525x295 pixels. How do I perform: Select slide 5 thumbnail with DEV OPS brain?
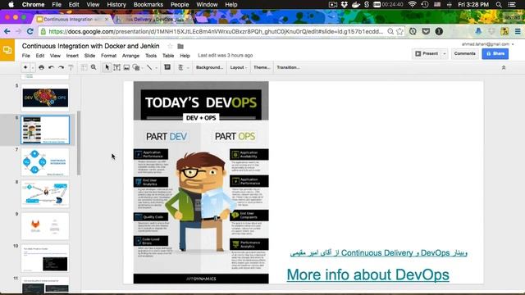[x=45, y=98]
